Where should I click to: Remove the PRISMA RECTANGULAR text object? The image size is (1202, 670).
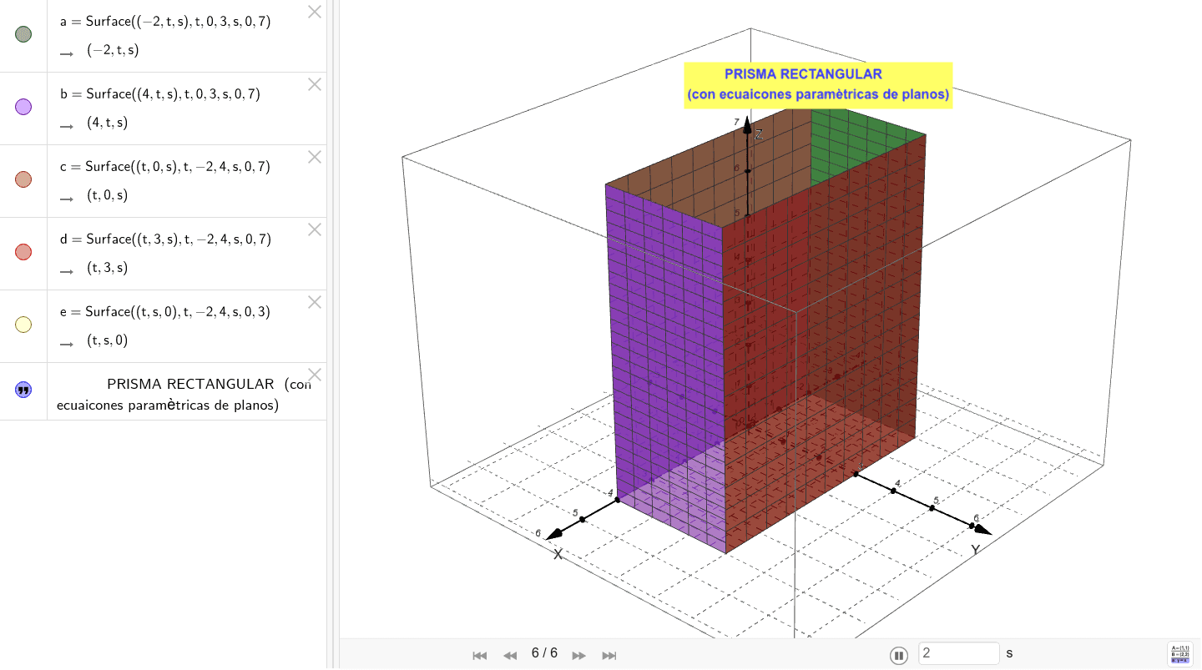314,374
